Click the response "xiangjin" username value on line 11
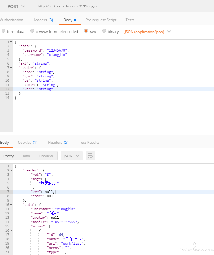The image size is (214, 255). coord(65,209)
